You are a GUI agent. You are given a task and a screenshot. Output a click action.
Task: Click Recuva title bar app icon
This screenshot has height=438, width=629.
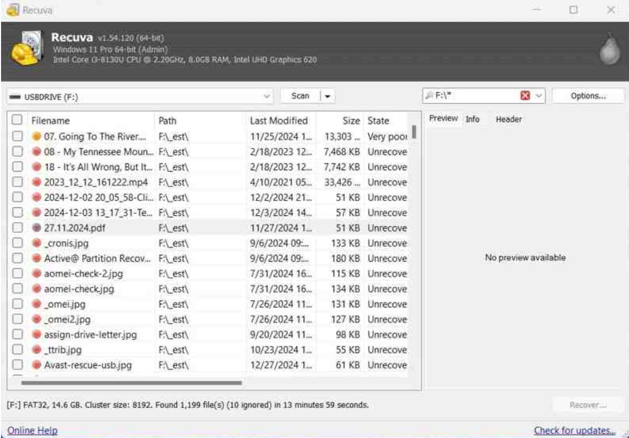point(13,10)
